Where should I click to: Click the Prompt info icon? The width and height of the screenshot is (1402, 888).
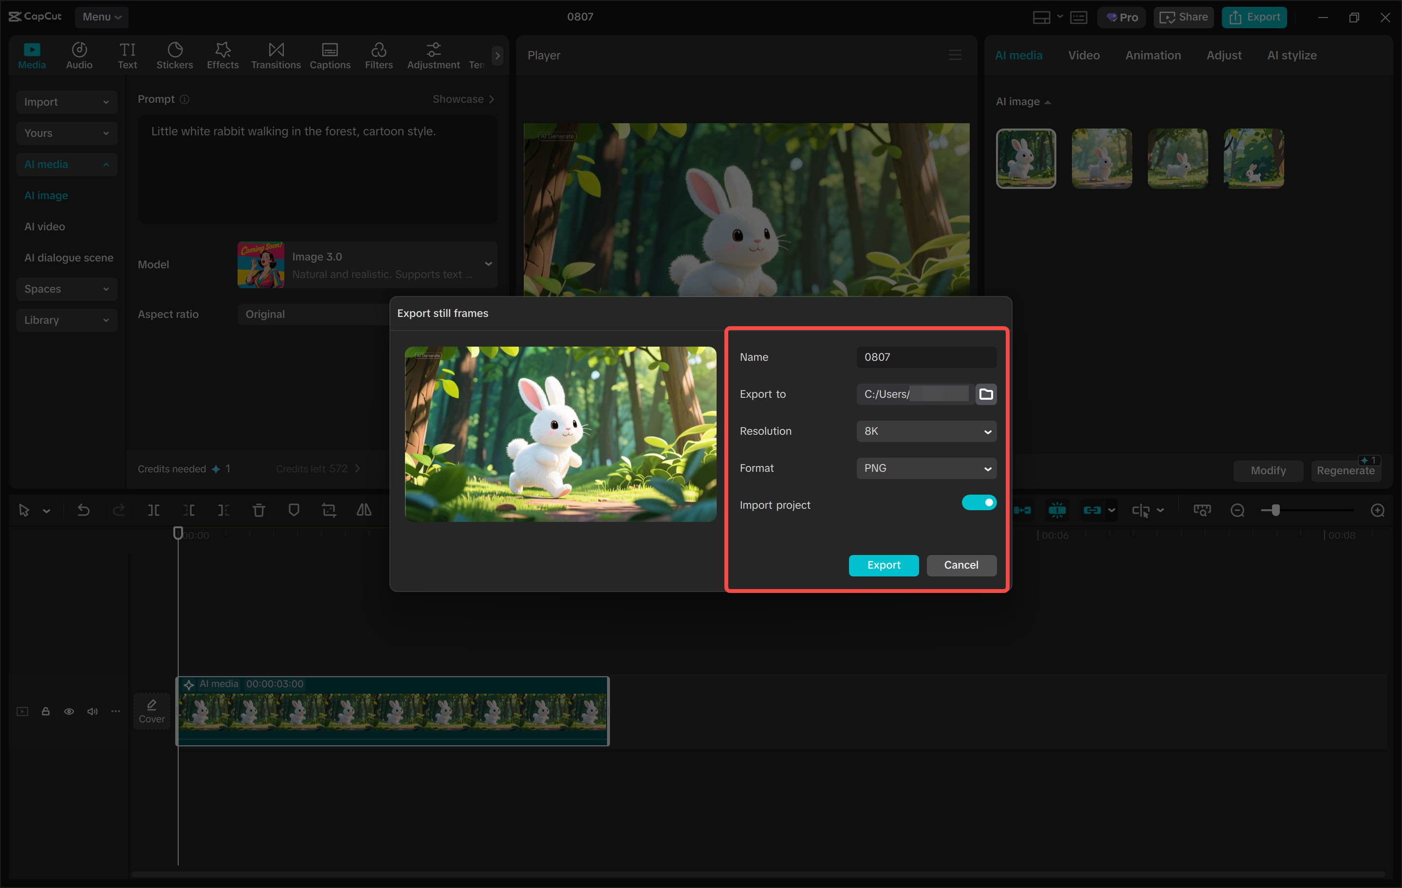(x=184, y=99)
